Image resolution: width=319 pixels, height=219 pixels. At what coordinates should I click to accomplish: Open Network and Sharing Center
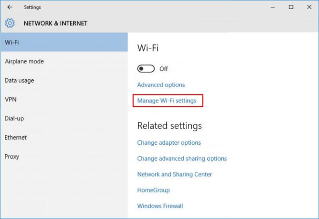(174, 175)
